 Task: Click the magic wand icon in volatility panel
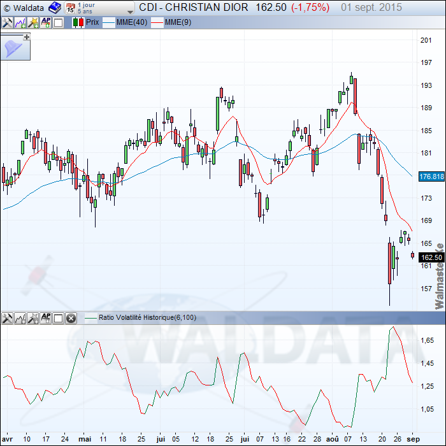point(33,318)
